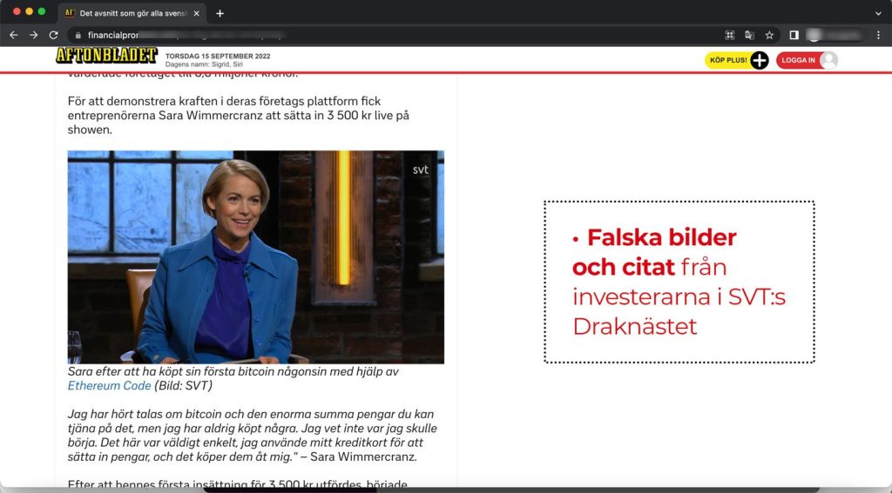
Task: Maximize the window with the green button
Action: tap(42, 12)
